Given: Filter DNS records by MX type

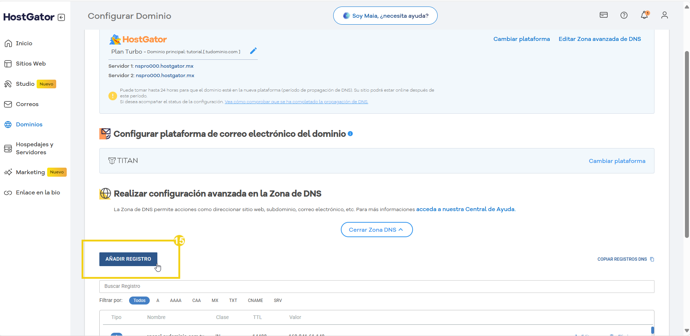Looking at the screenshot, I should click(215, 301).
